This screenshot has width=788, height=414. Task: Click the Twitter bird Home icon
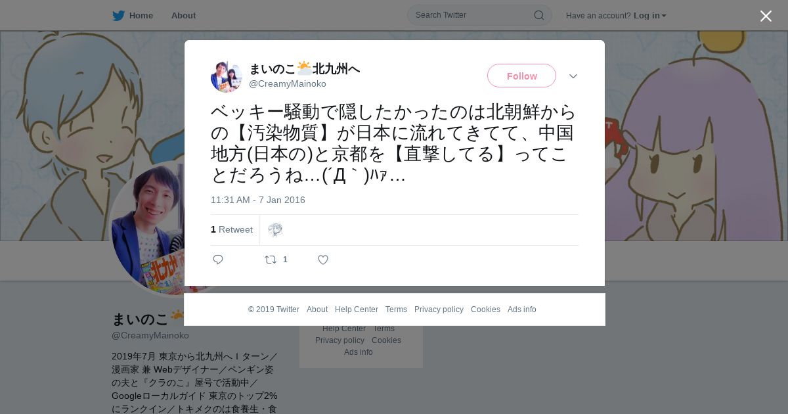click(x=118, y=16)
